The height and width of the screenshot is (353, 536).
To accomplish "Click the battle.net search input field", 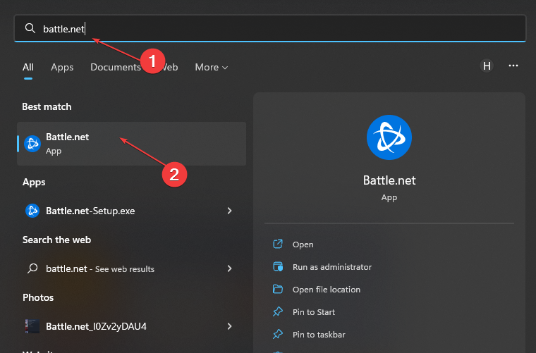I will click(x=269, y=28).
